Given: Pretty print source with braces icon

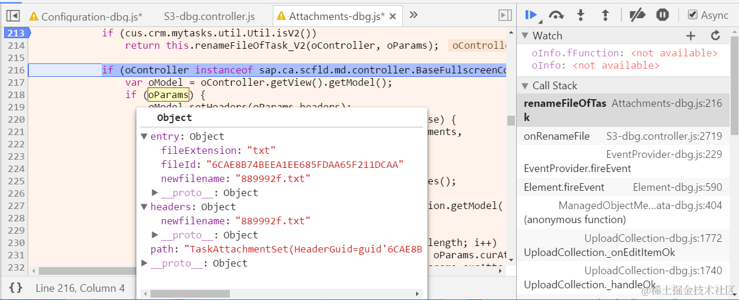Looking at the screenshot, I should point(16,288).
